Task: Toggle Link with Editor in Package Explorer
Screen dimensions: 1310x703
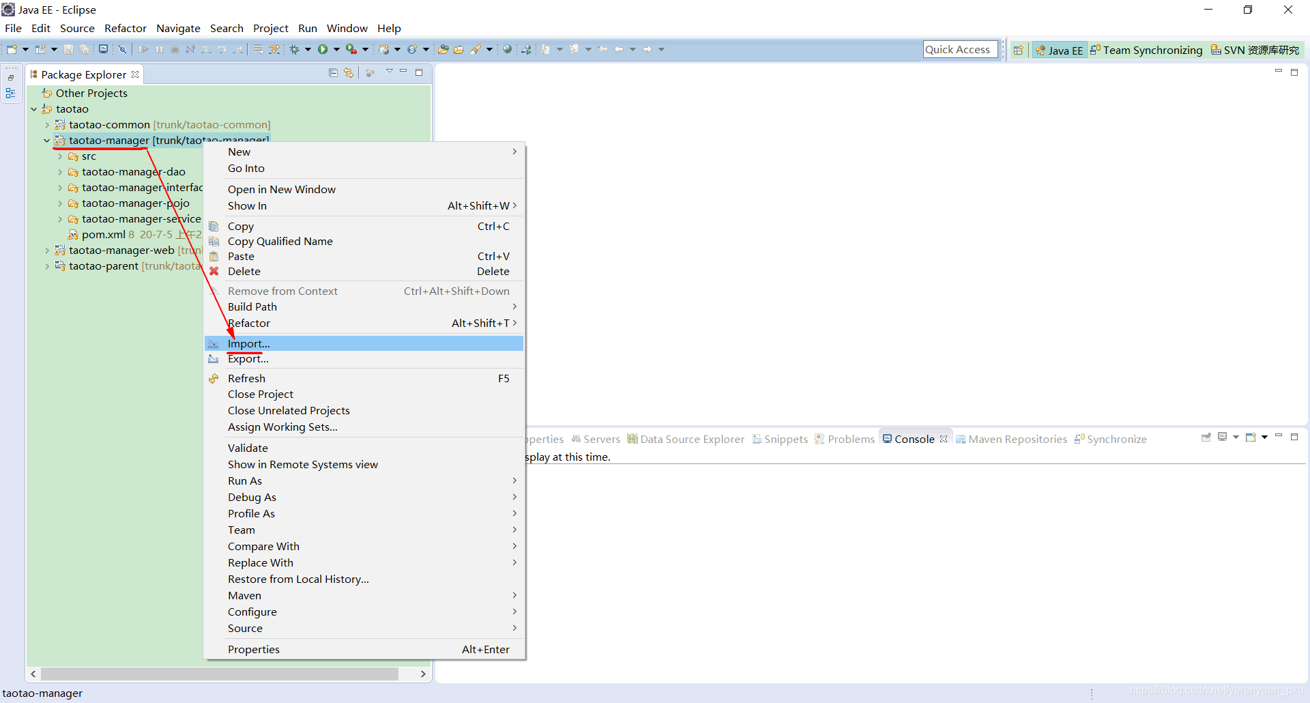Action: click(x=349, y=72)
